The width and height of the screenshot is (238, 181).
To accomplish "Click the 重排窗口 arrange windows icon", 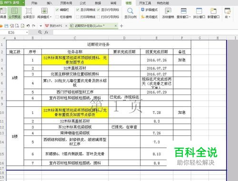I will (x=183, y=11).
